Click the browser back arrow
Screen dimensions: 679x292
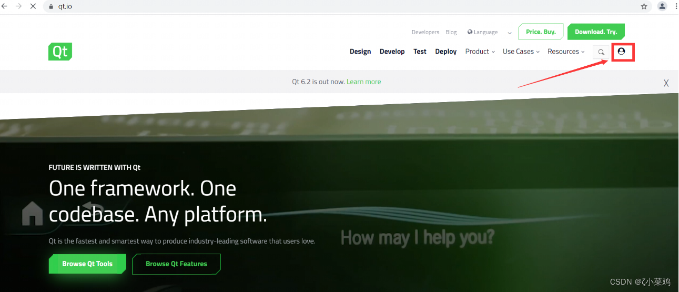5,6
